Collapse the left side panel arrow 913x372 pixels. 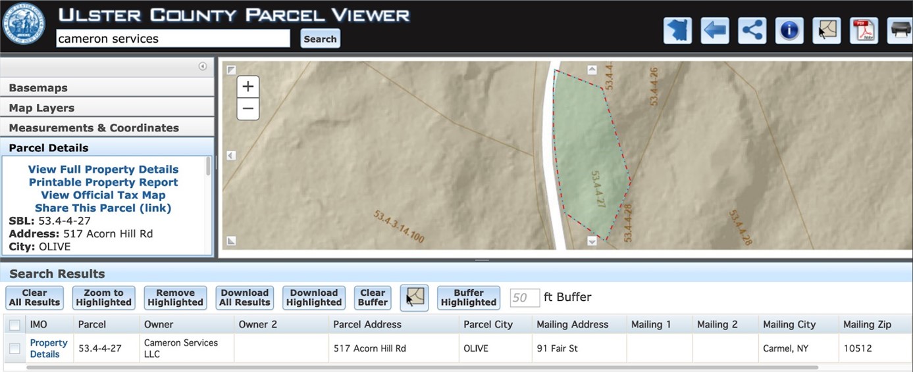[203, 66]
